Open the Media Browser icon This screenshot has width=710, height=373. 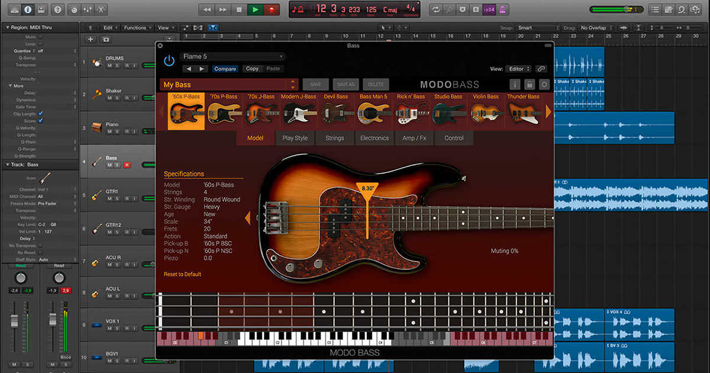click(696, 9)
